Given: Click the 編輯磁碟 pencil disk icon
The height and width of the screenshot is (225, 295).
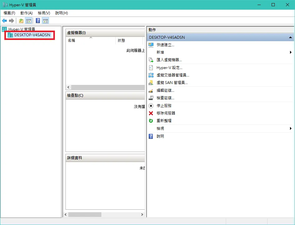Looking at the screenshot, I should (x=151, y=90).
